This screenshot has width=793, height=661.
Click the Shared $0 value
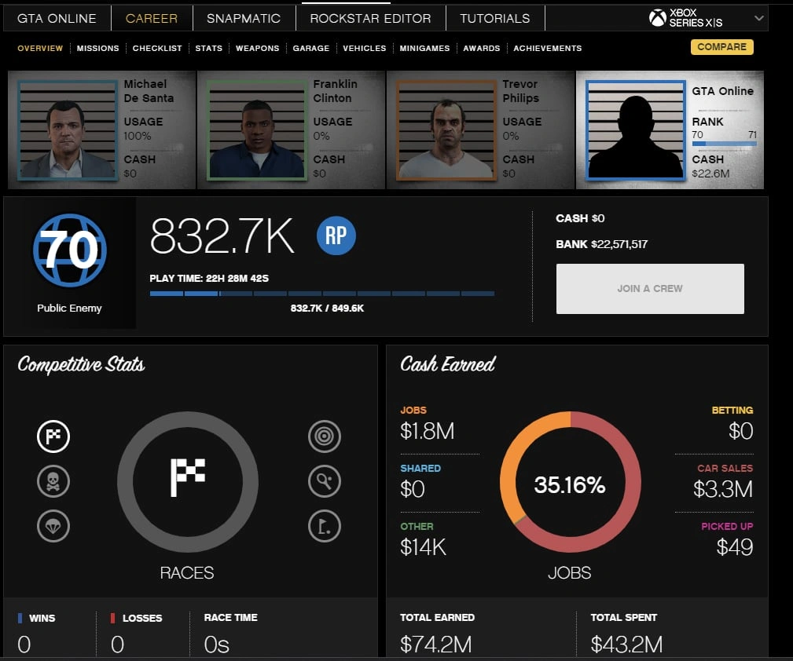coord(412,489)
